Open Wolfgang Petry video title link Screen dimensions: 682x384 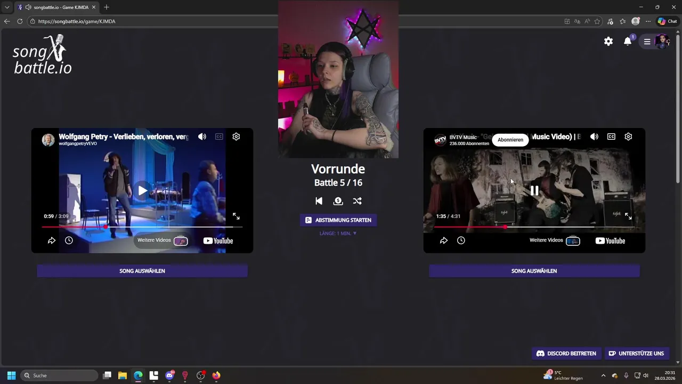click(124, 137)
